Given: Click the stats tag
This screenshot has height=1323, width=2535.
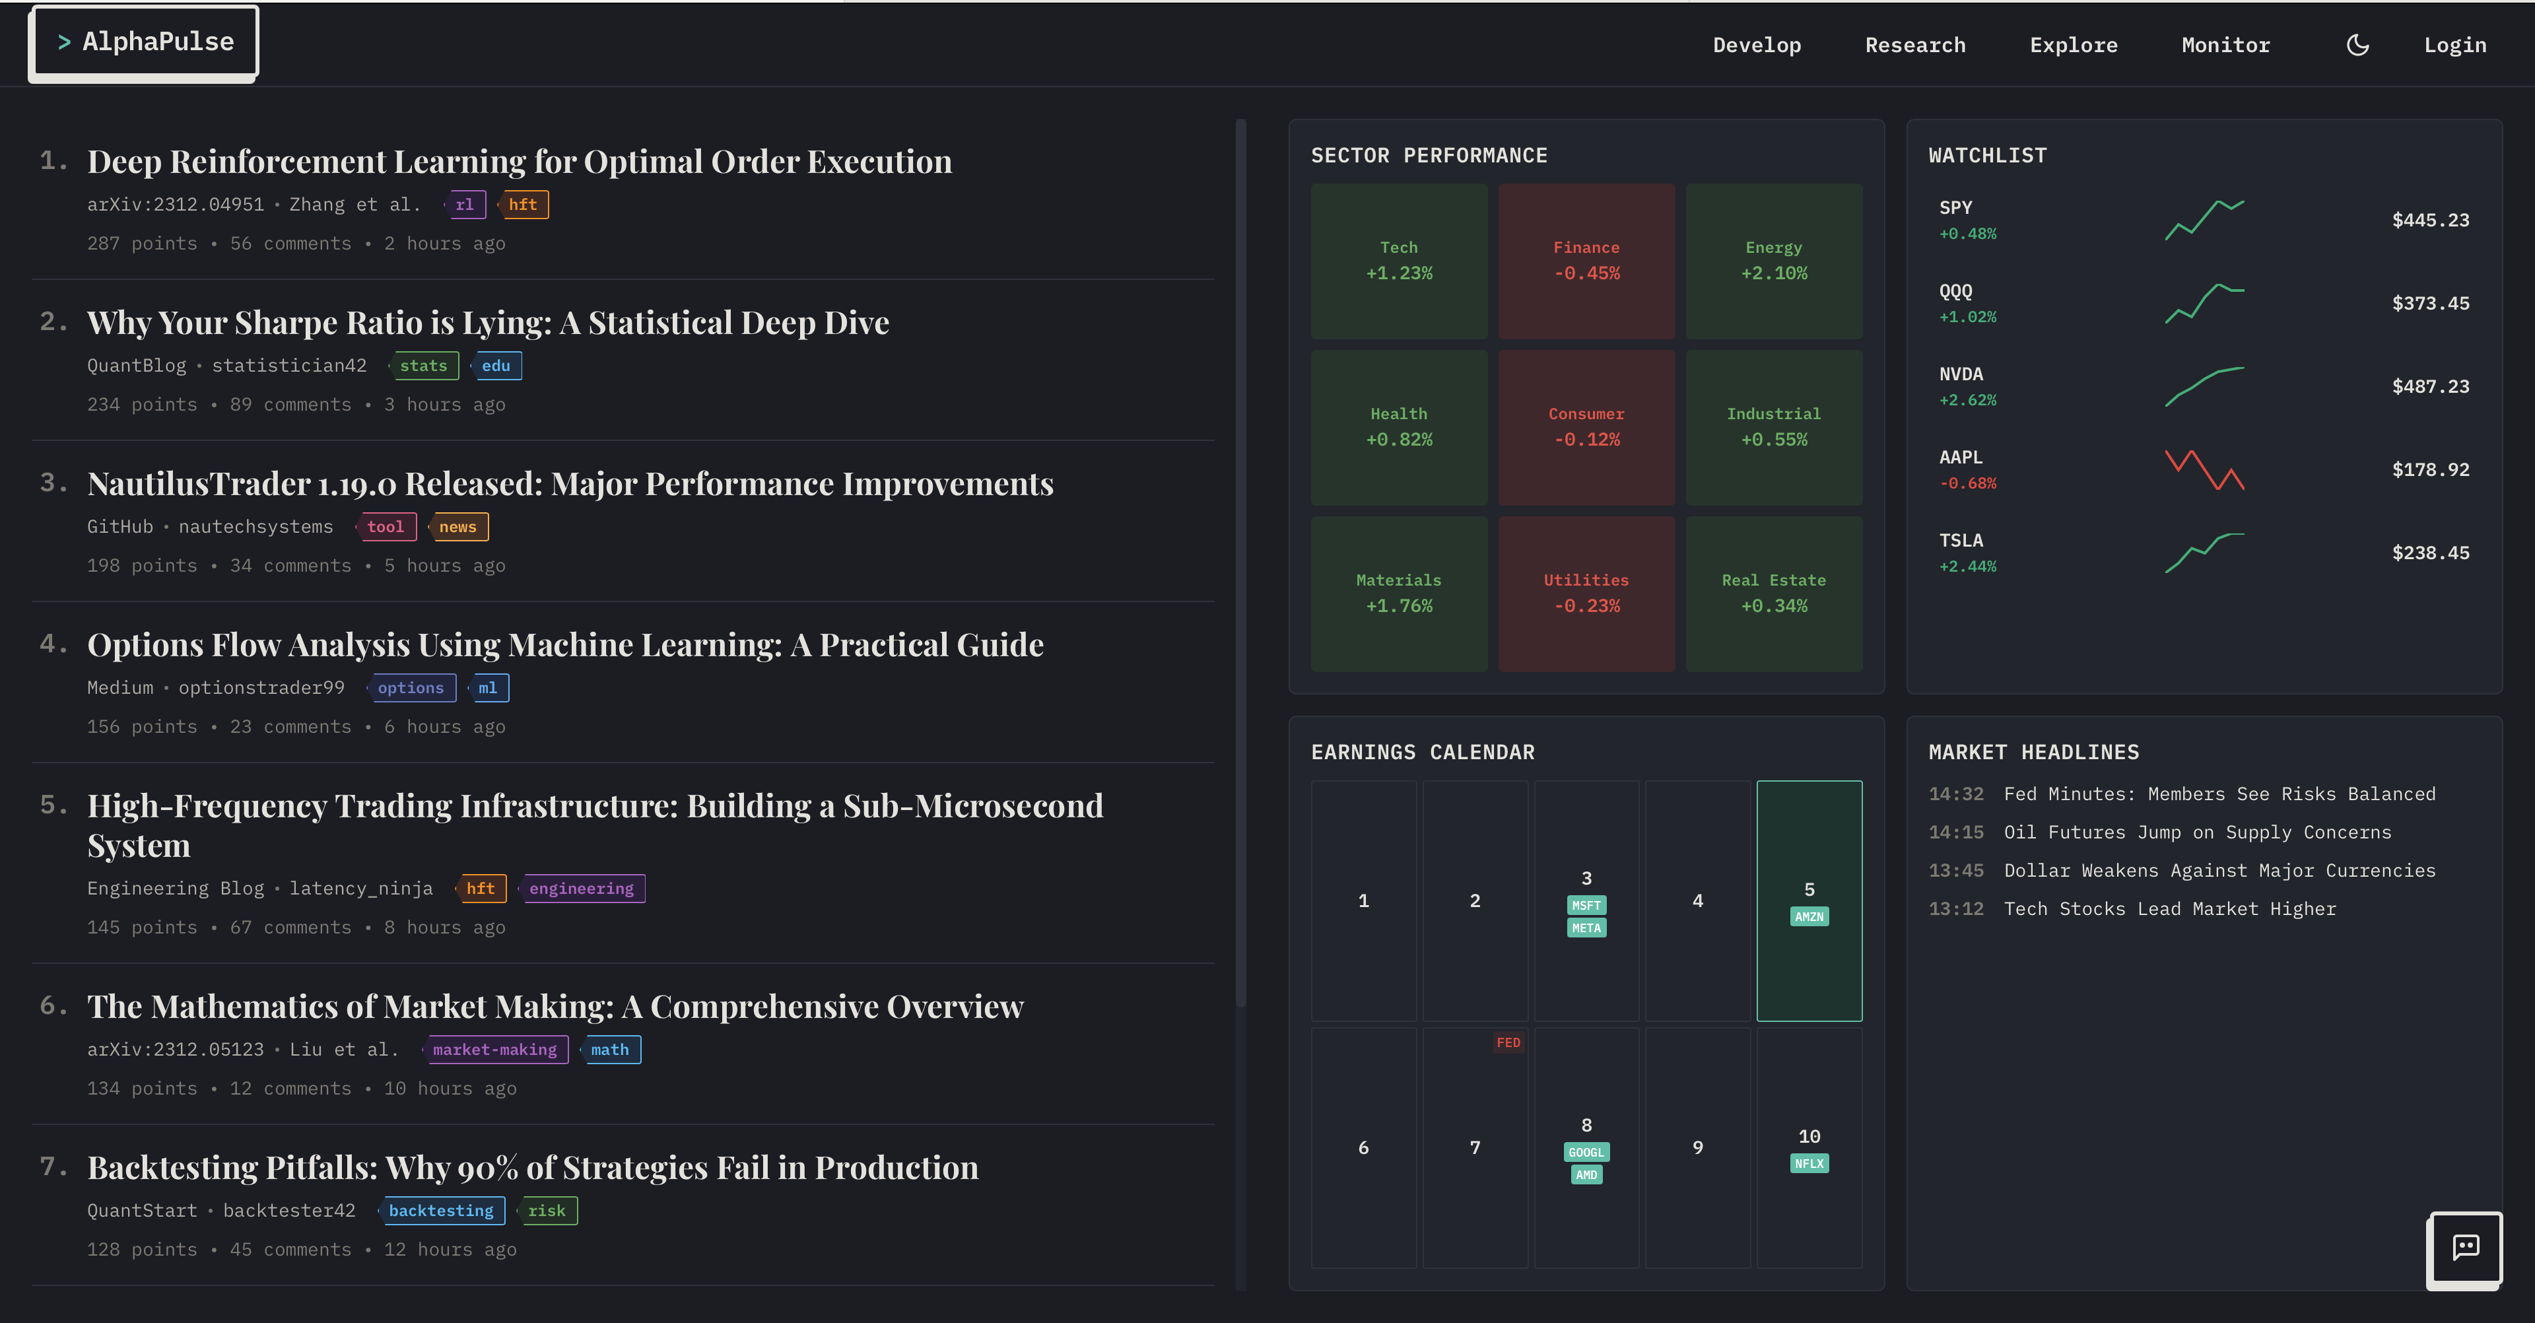Looking at the screenshot, I should 423,365.
